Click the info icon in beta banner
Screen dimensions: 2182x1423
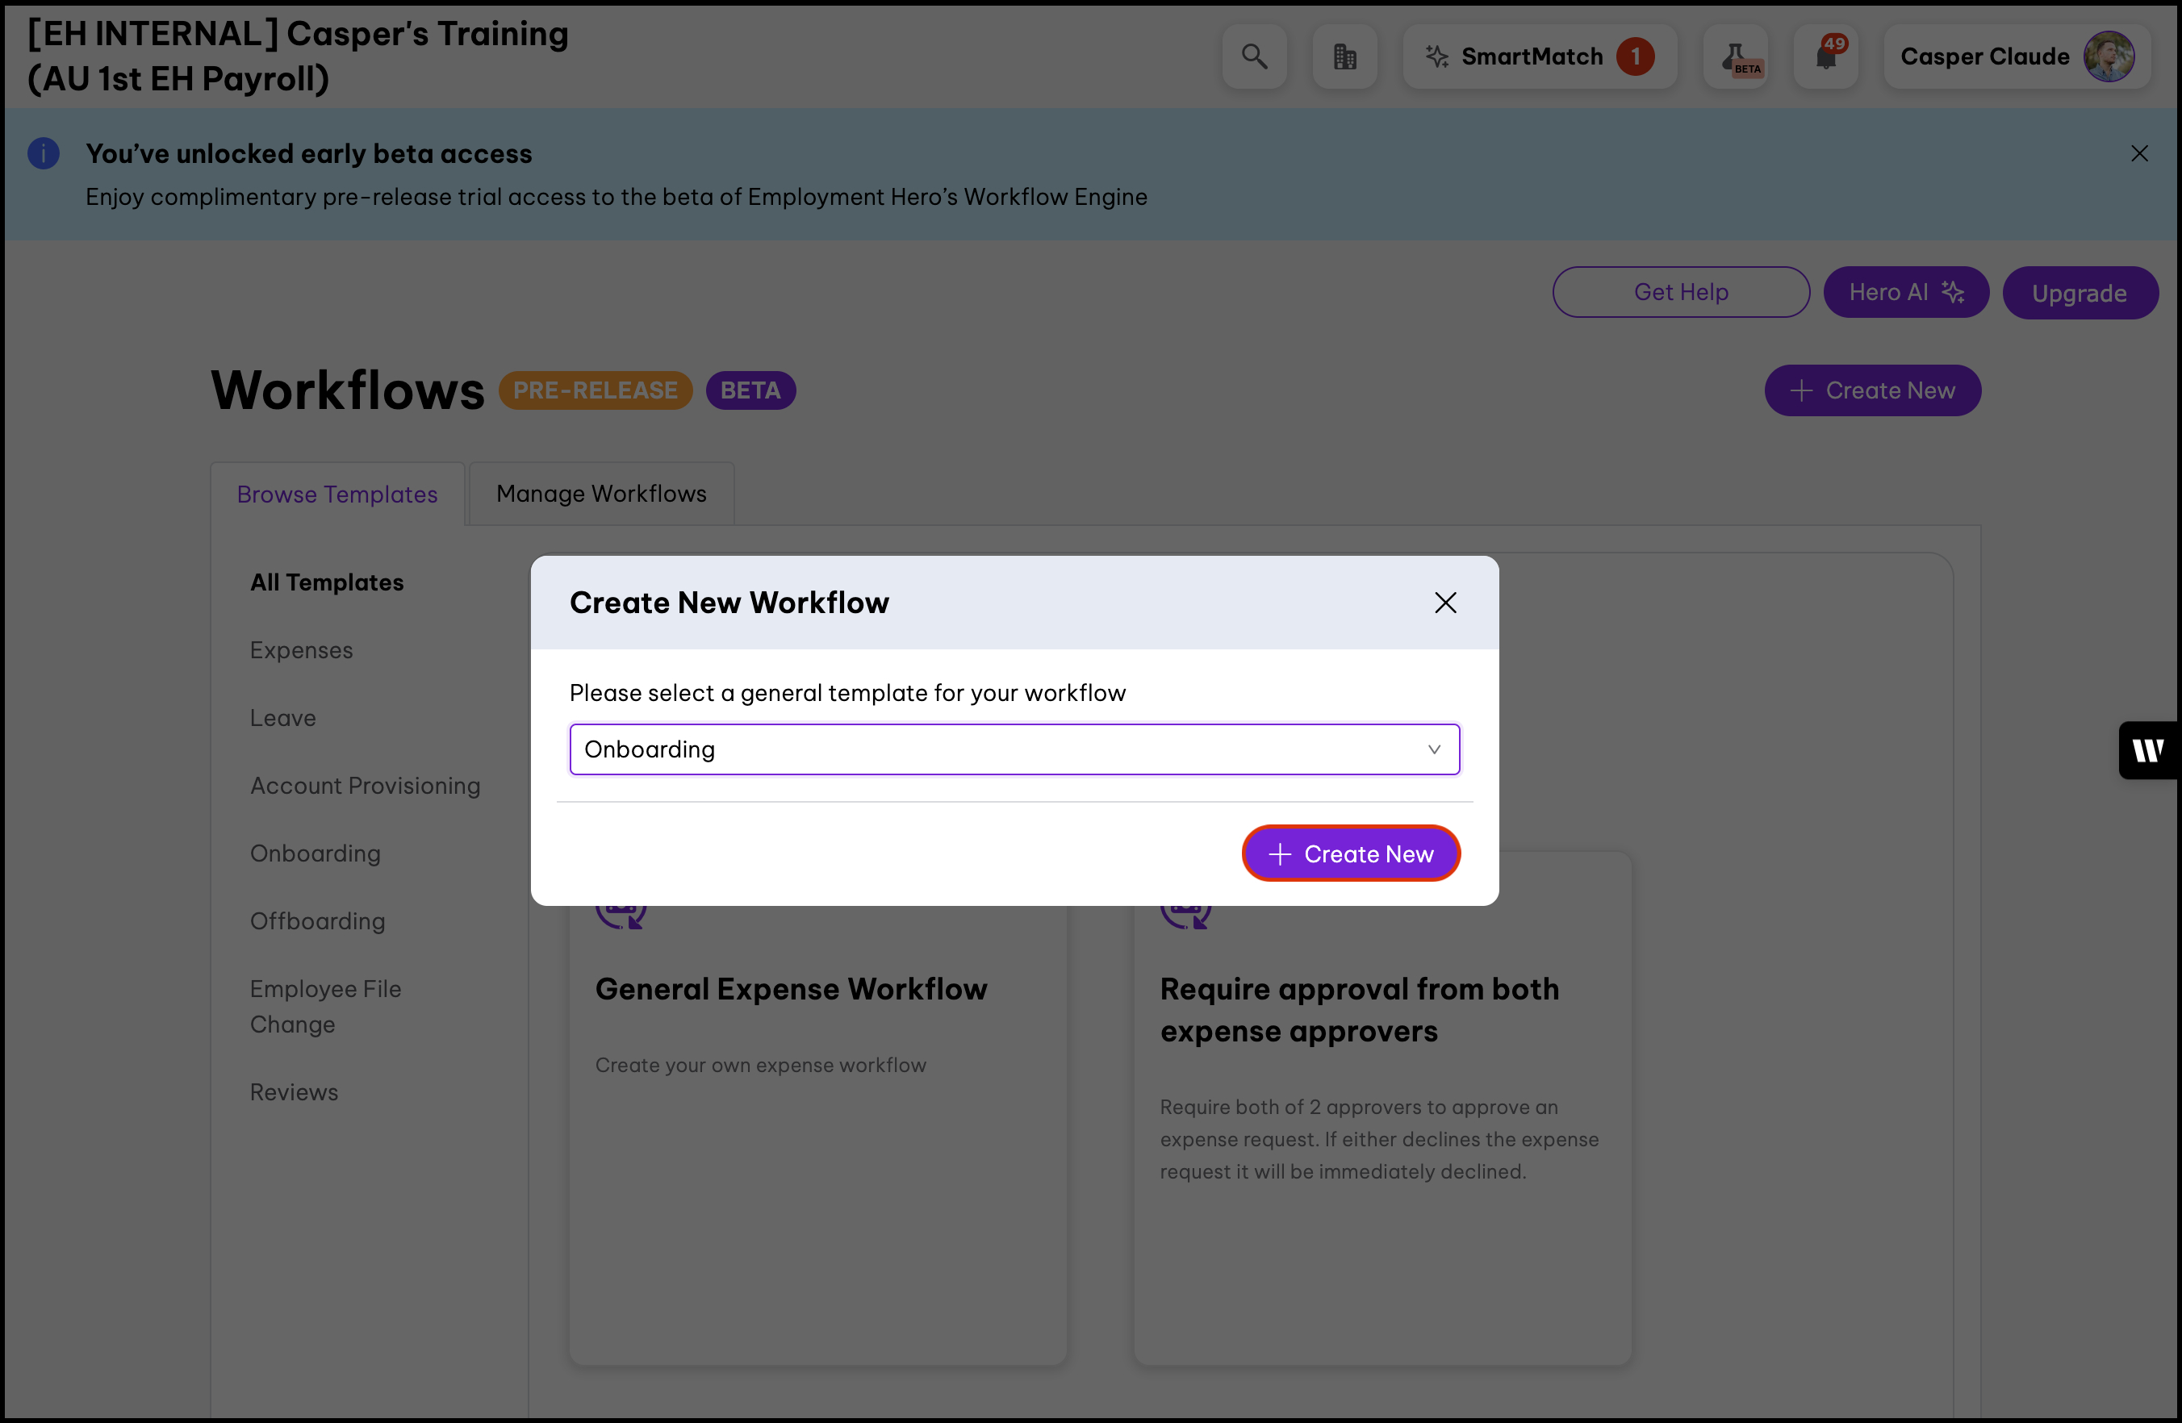(43, 154)
